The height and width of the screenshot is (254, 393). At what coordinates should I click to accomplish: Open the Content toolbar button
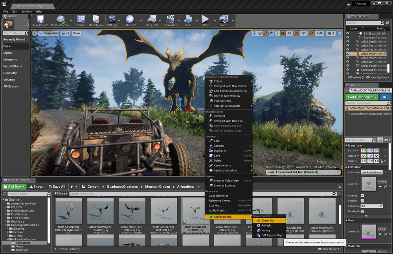(x=81, y=21)
